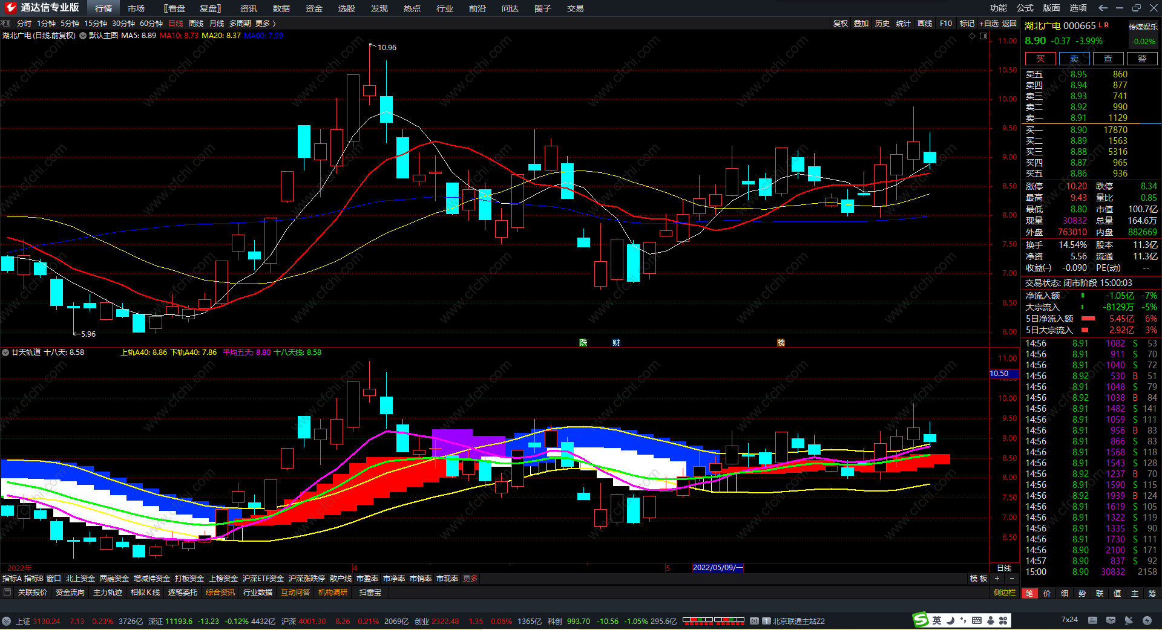Click the 5日净流入额 red bar
The image size is (1162, 630).
[1088, 319]
